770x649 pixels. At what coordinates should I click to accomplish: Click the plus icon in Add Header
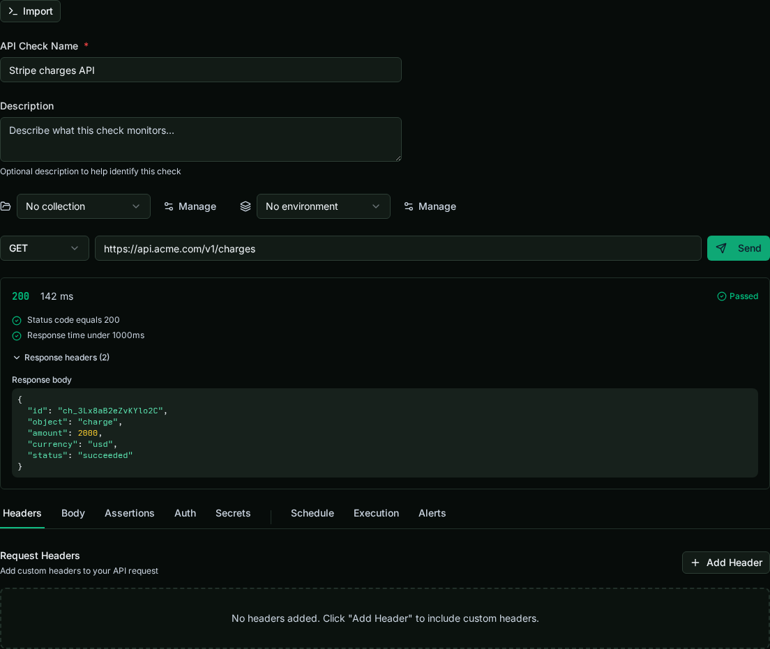pyautogui.click(x=695, y=563)
